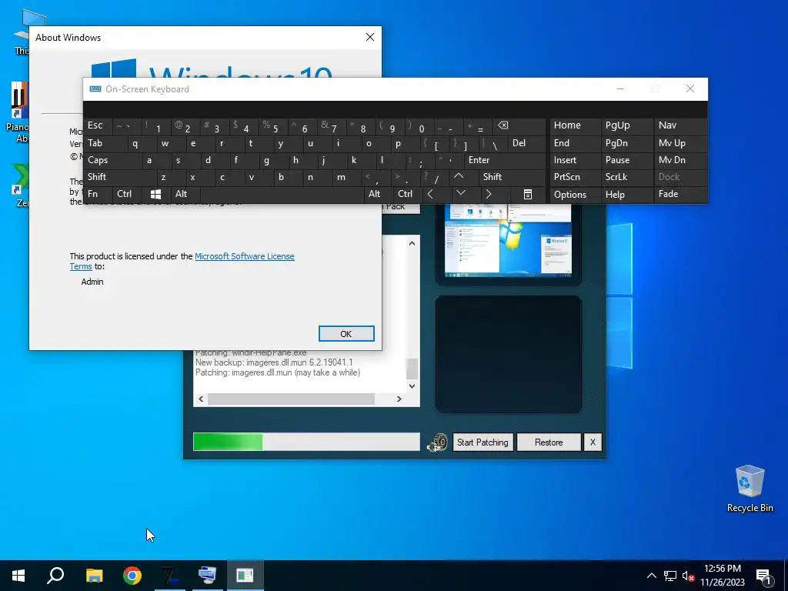Viewport: 788px width, 591px height.
Task: Click the PrtScn key on On-Screen Keyboard
Action: pos(575,177)
